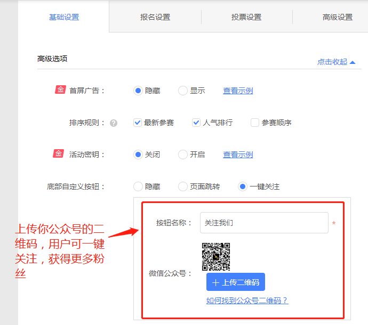Toggle the 最新参赛 checkbox
368x325 pixels.
coord(137,123)
